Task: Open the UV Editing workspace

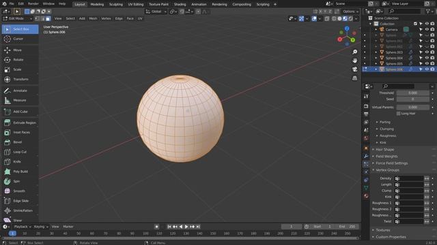Action: 136,4
